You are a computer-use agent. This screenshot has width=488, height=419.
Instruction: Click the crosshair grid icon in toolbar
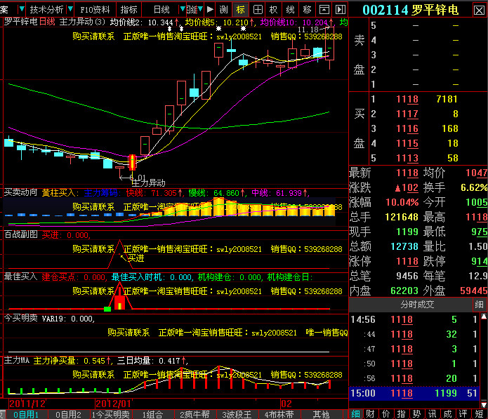258,9
